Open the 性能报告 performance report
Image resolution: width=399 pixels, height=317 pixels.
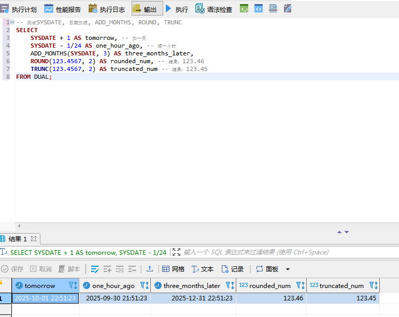(63, 9)
